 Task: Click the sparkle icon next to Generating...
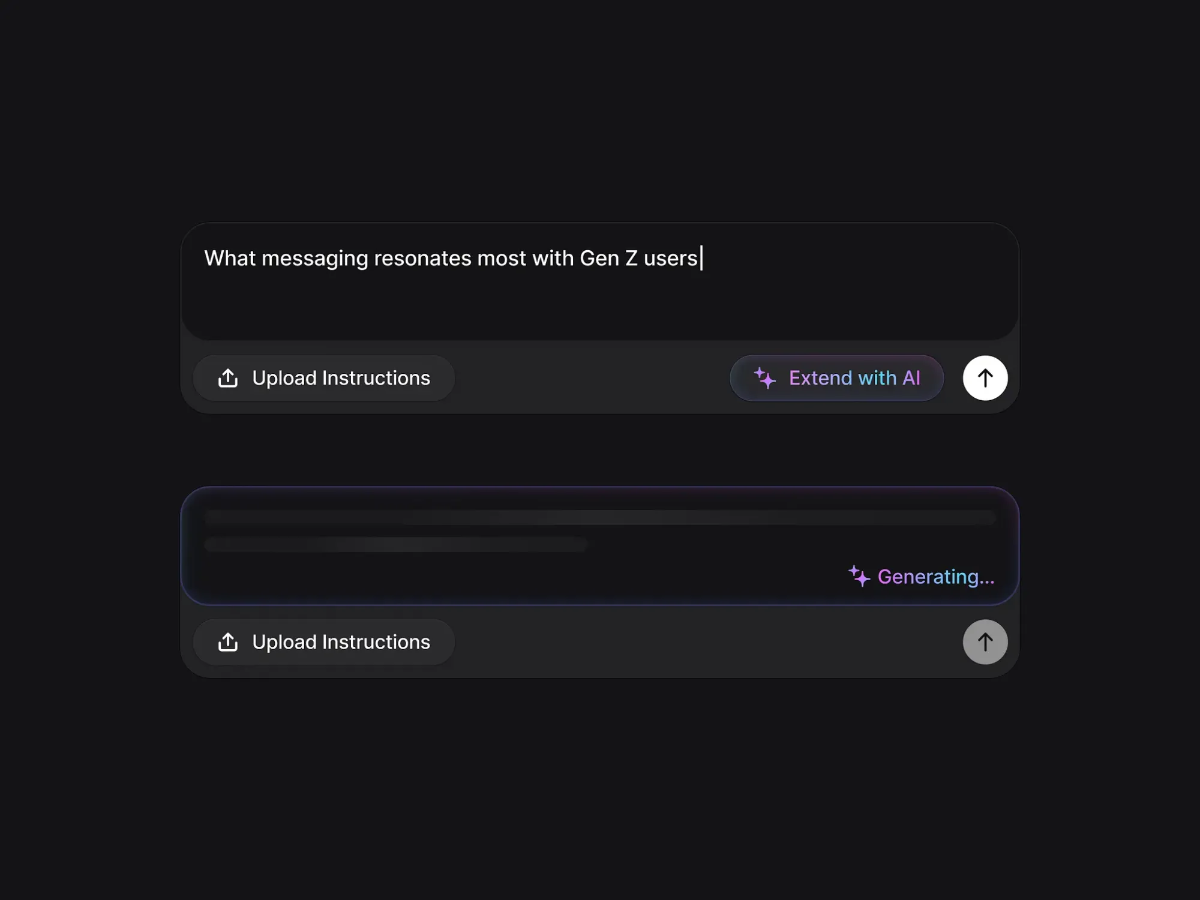[859, 576]
